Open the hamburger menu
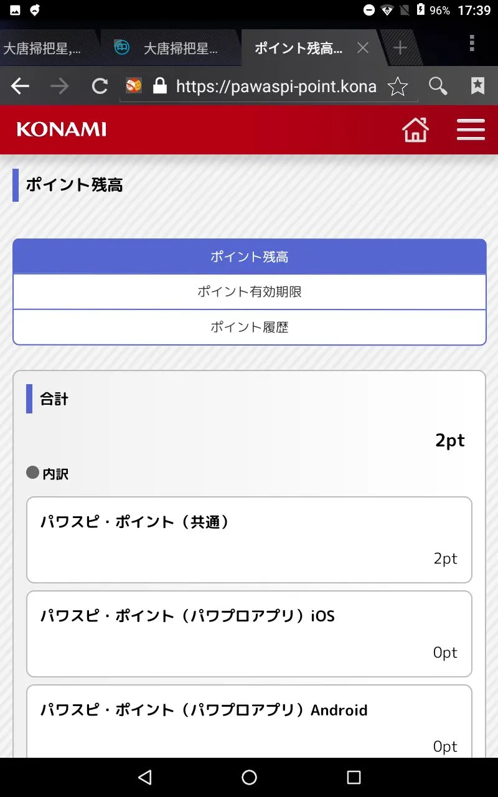The height and width of the screenshot is (797, 498). pyautogui.click(x=471, y=130)
